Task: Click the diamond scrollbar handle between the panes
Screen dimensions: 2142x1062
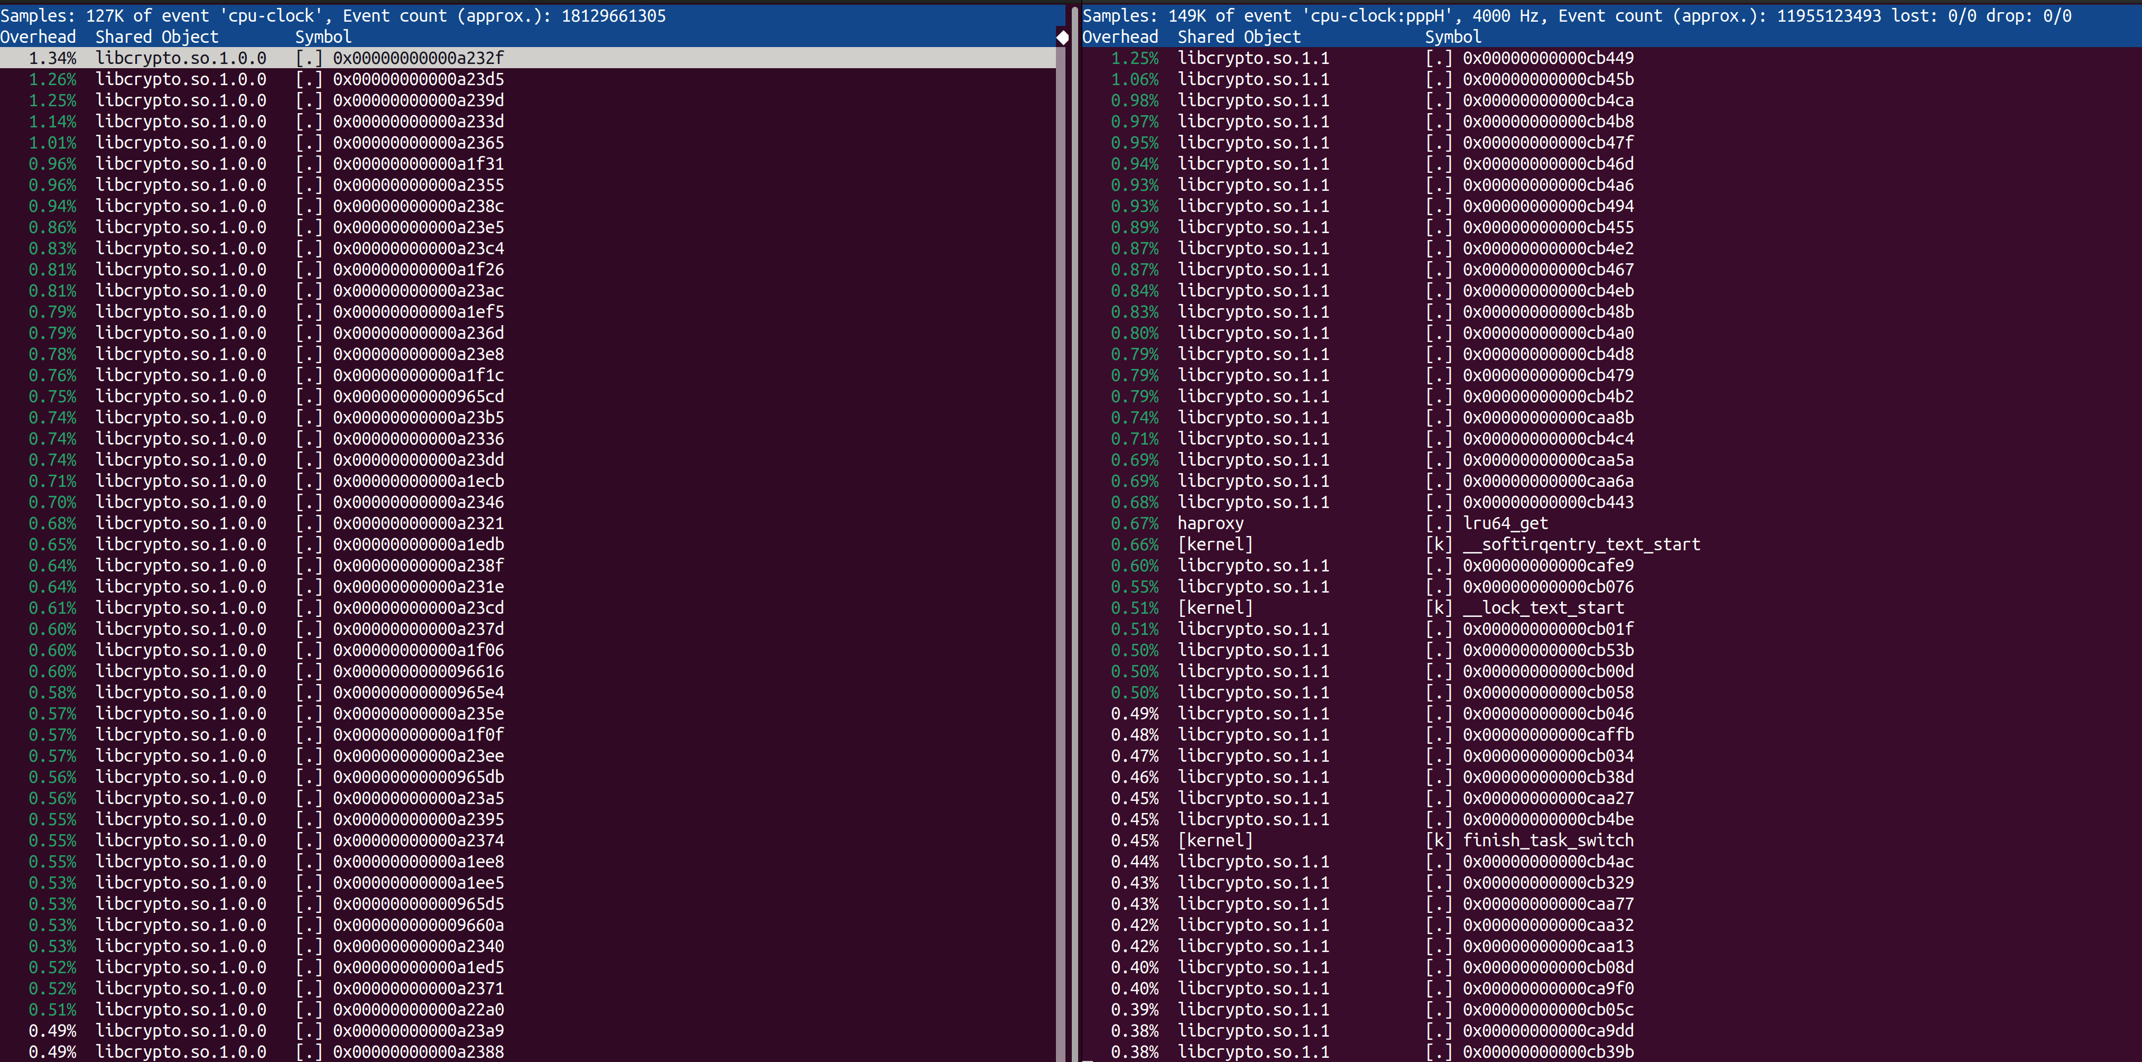Action: [x=1062, y=38]
